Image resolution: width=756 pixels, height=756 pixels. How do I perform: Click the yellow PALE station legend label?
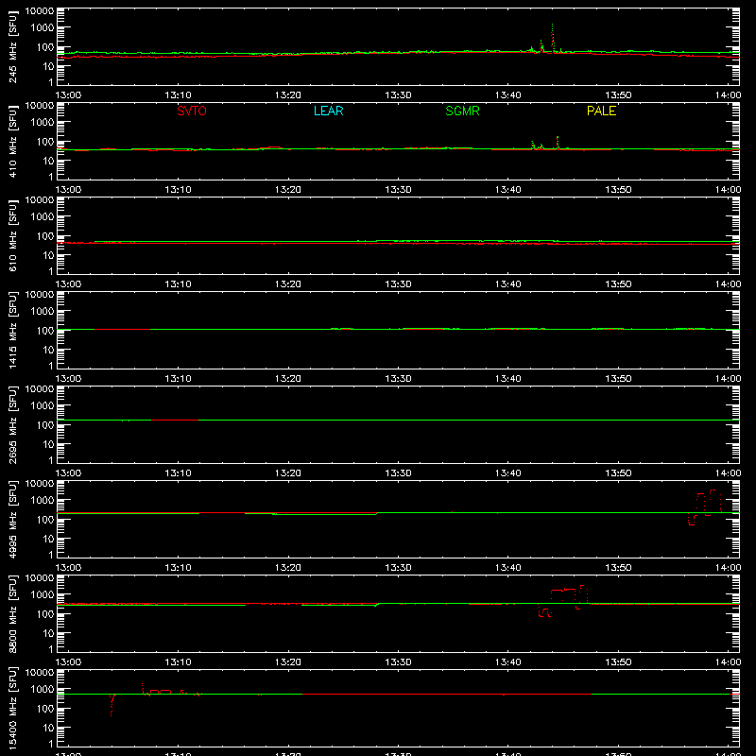tap(601, 111)
